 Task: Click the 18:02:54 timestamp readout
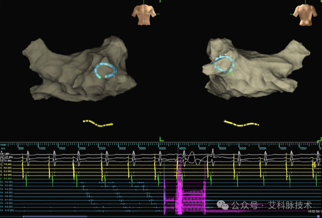(315, 211)
